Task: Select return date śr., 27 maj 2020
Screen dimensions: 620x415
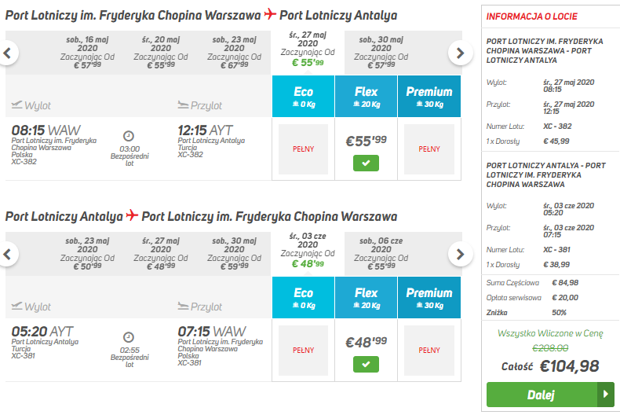Action: (161, 254)
